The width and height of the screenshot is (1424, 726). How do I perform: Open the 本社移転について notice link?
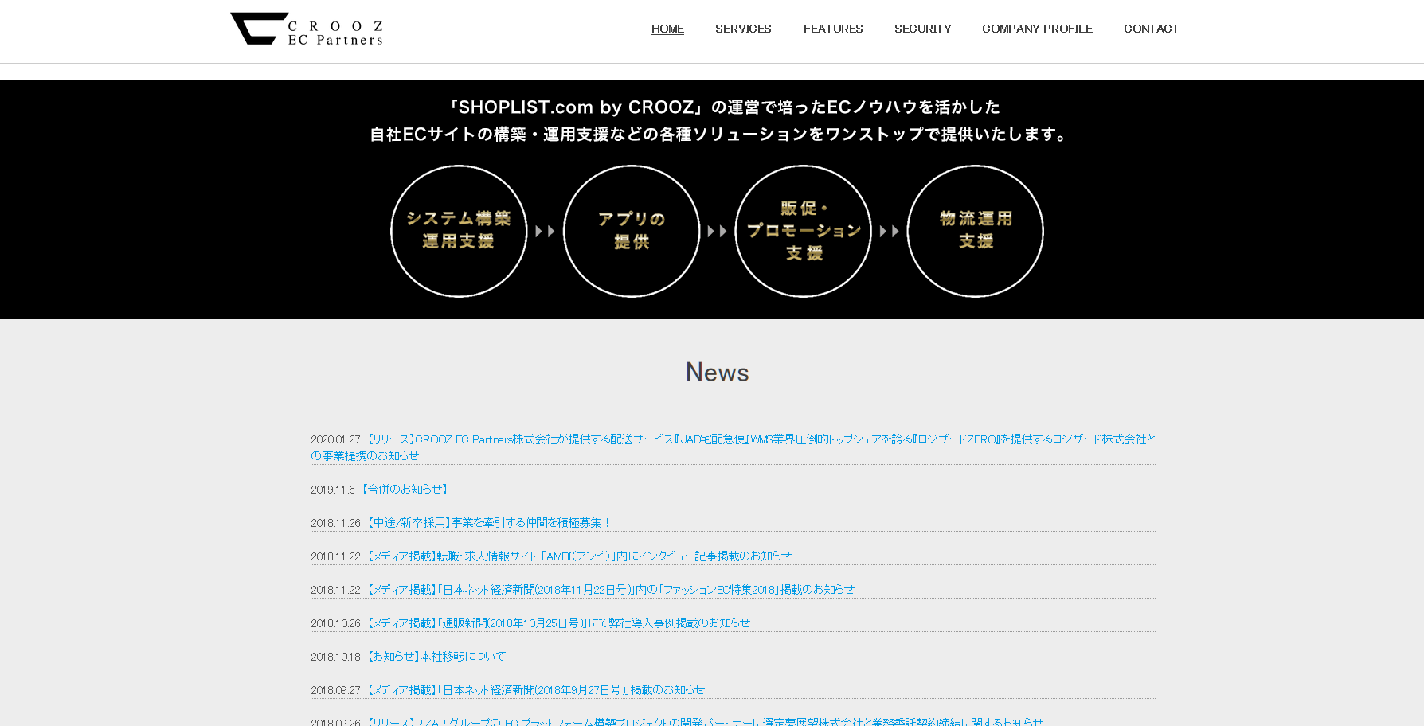[436, 655]
